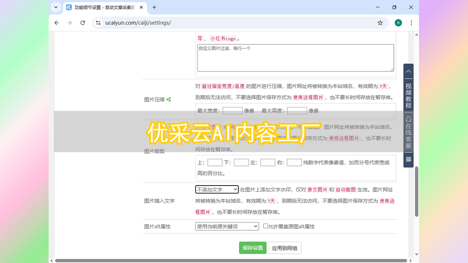Bookmark this page with the star icon
The image size is (468, 263).
[380, 23]
